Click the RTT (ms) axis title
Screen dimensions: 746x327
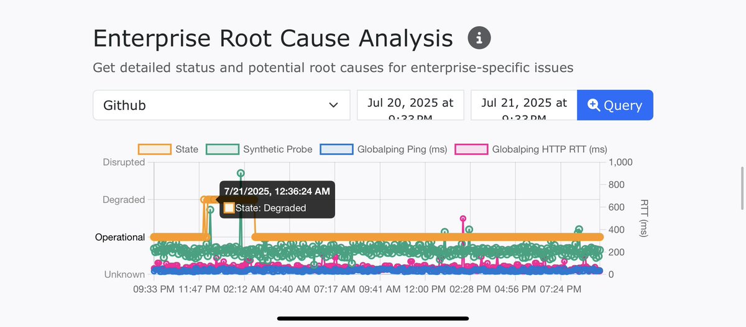pyautogui.click(x=645, y=218)
